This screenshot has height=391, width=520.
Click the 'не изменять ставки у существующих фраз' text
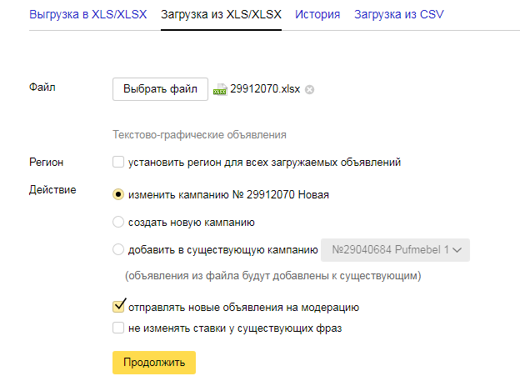click(x=235, y=328)
